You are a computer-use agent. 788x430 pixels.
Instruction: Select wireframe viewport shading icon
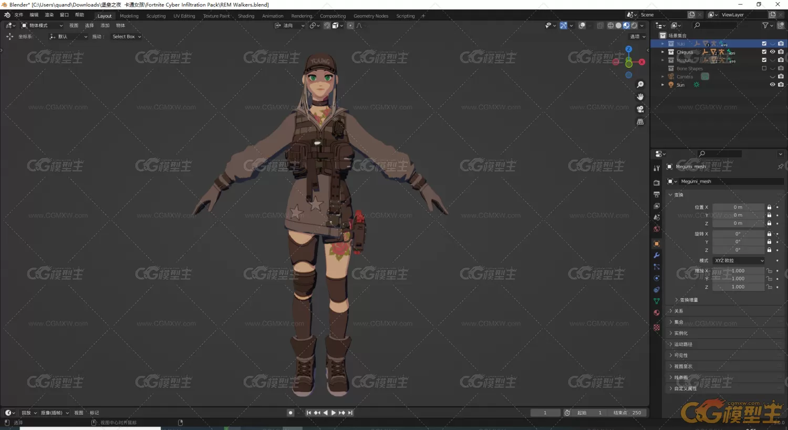click(x=610, y=25)
